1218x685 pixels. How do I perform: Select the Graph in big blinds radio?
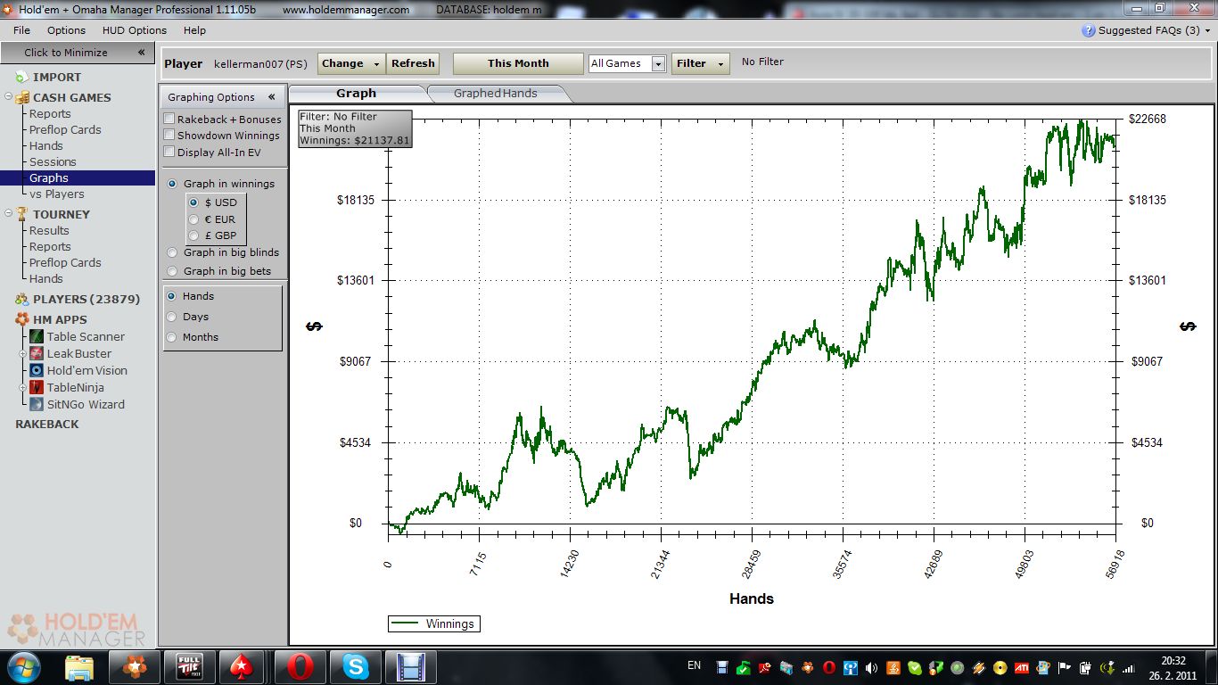click(172, 252)
